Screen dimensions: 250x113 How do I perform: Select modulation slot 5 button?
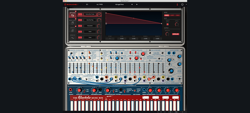click(80, 38)
